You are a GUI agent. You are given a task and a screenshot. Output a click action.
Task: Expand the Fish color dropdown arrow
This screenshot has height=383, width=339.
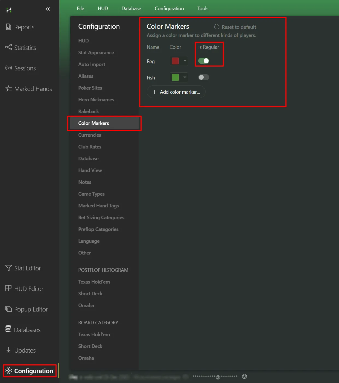click(185, 77)
